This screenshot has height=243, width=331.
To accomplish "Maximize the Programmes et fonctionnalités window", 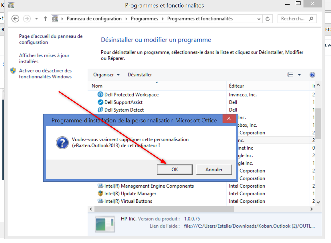I will pos(298,3).
